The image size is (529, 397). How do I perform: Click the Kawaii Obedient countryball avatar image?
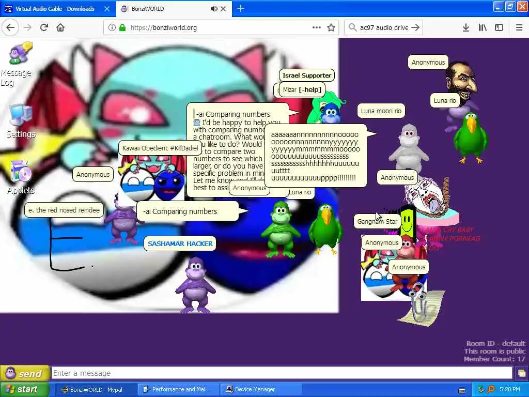152,178
